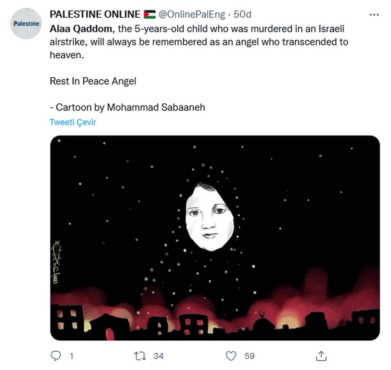The image size is (391, 370).
Task: Open PALESTINE ONLINE display name
Action: 95,14
